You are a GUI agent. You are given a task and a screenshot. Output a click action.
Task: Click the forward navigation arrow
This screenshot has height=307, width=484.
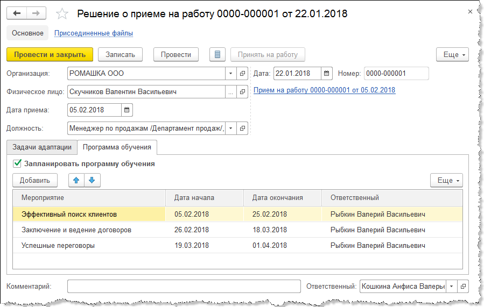coord(36,13)
